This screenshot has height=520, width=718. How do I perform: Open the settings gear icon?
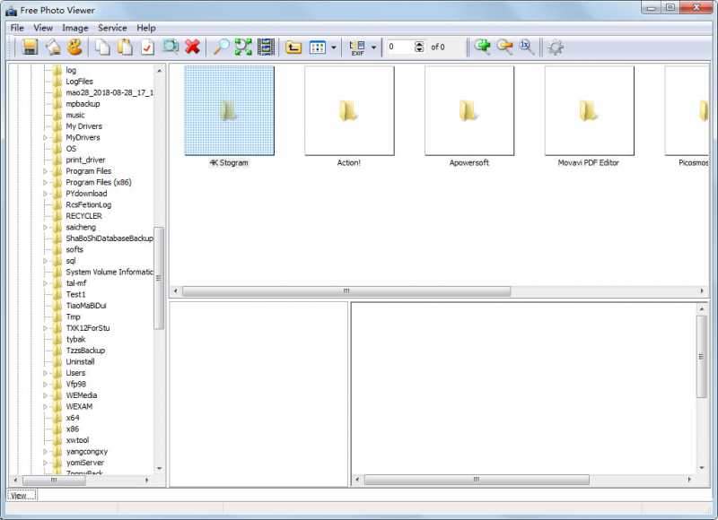click(555, 49)
